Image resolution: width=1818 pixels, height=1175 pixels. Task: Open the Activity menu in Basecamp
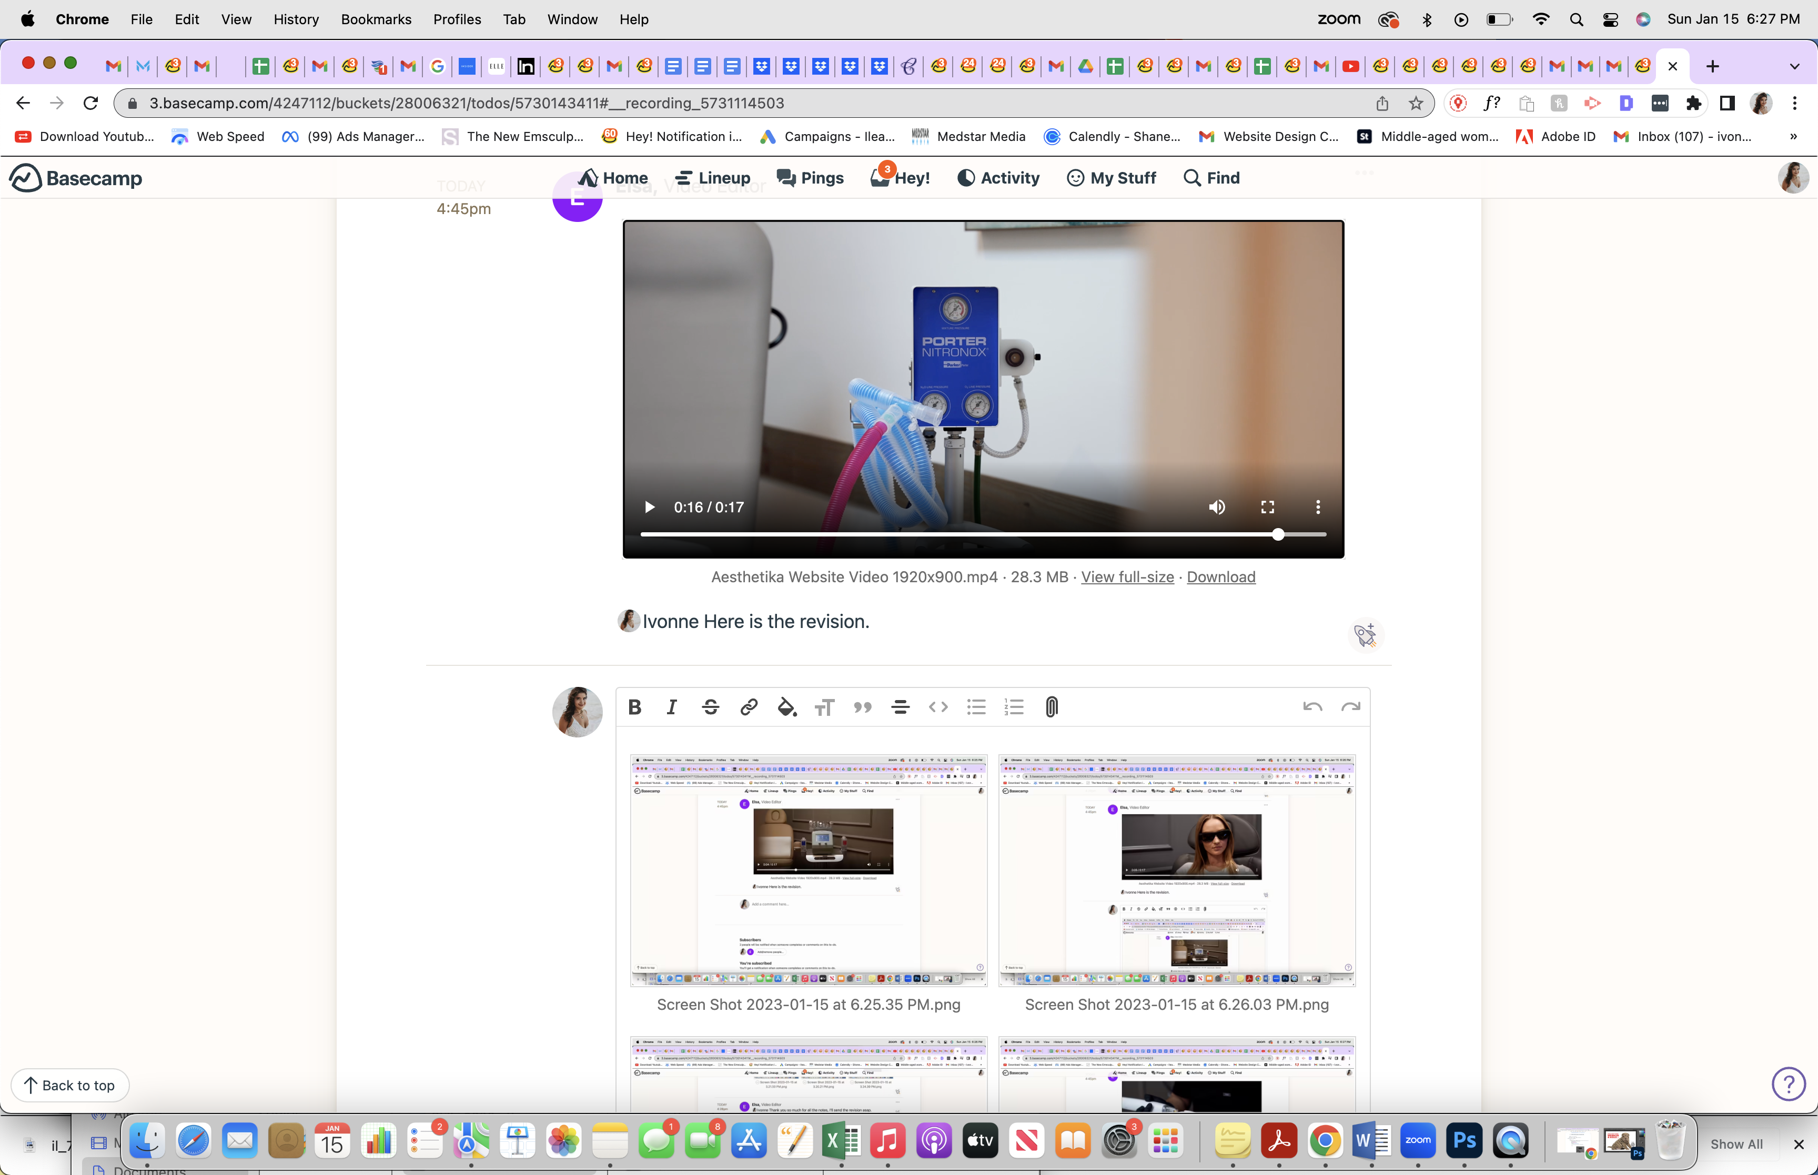tap(998, 178)
